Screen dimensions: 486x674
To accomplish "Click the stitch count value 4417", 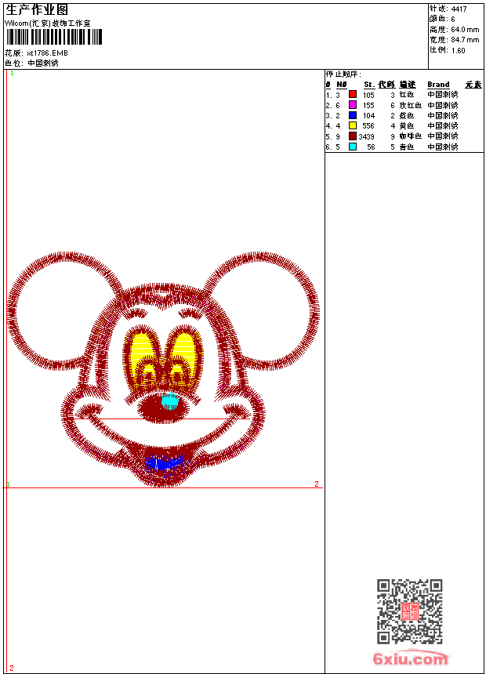I will tap(459, 9).
